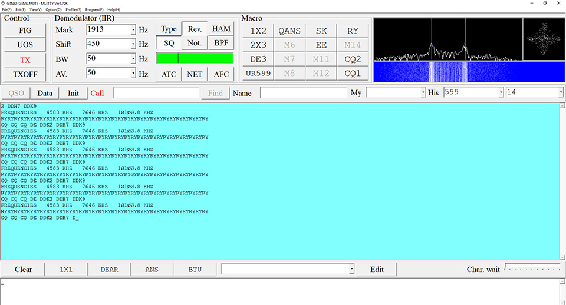Send the CQ1 macro
Image resolution: width=566 pixels, height=305 pixels.
[x=353, y=73]
